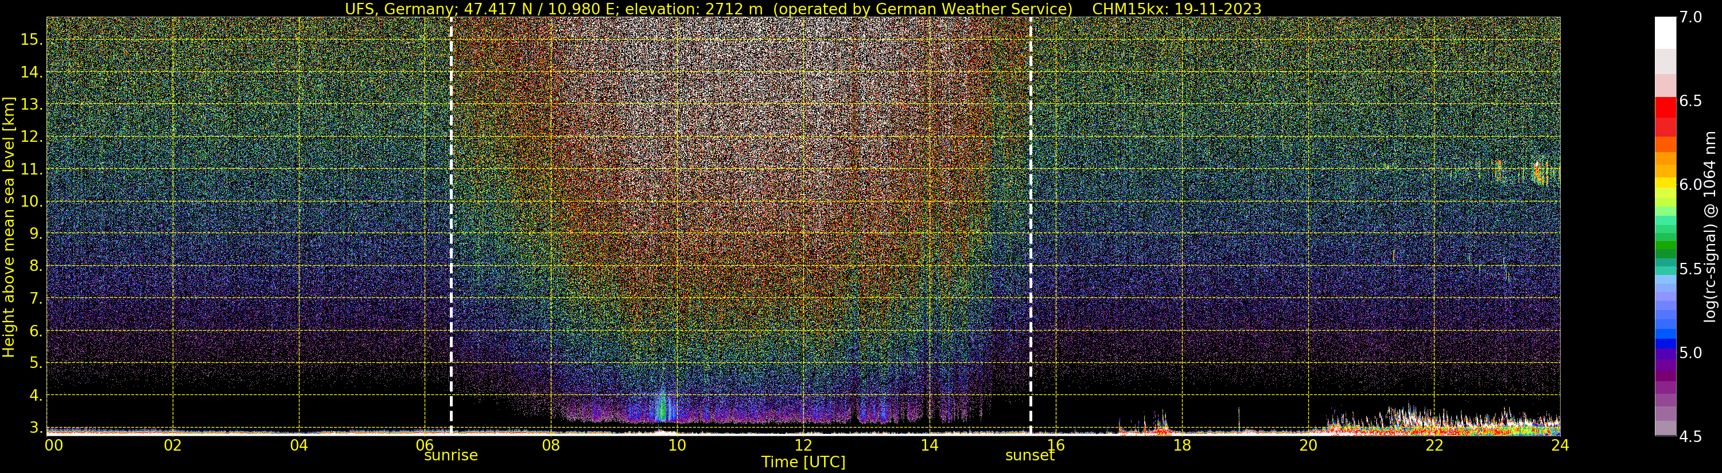
Task: Click the colorbar value '7.0'
Action: (x=1690, y=17)
